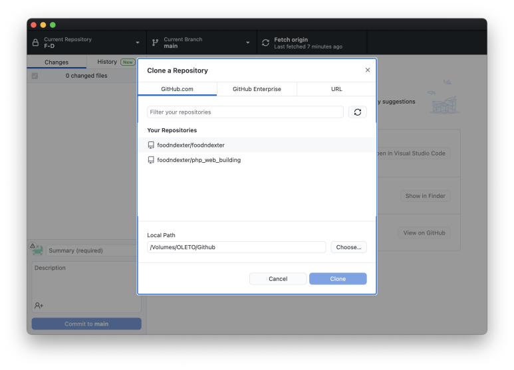
Task: Click View on GitHub button
Action: [424, 232]
